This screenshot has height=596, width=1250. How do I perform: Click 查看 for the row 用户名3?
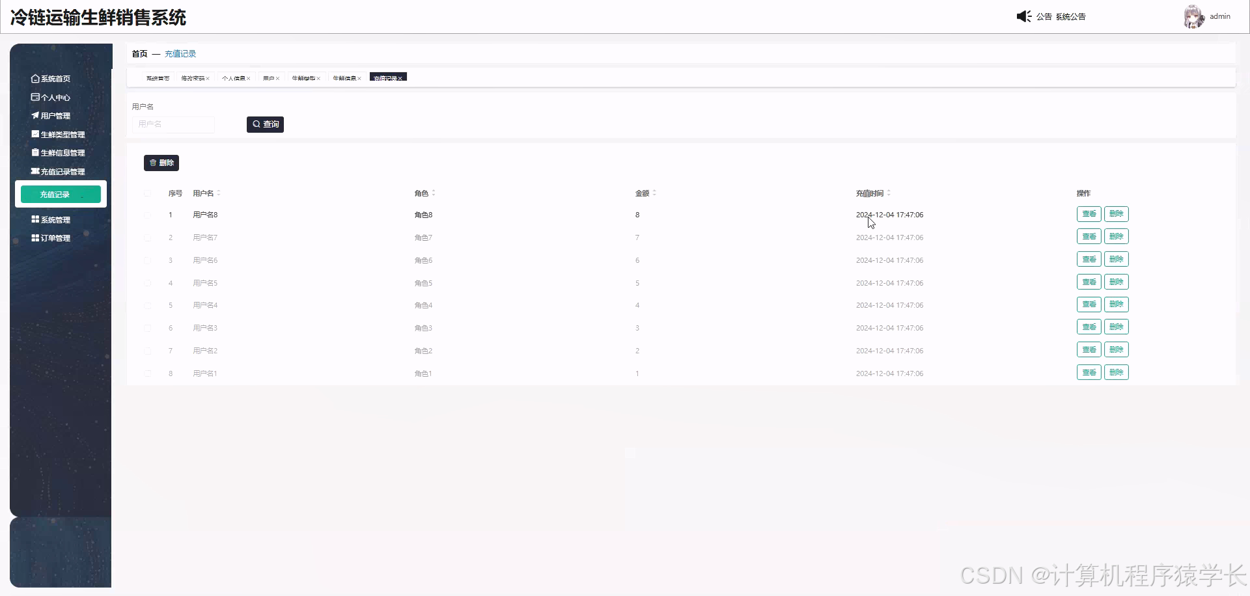[x=1089, y=327]
